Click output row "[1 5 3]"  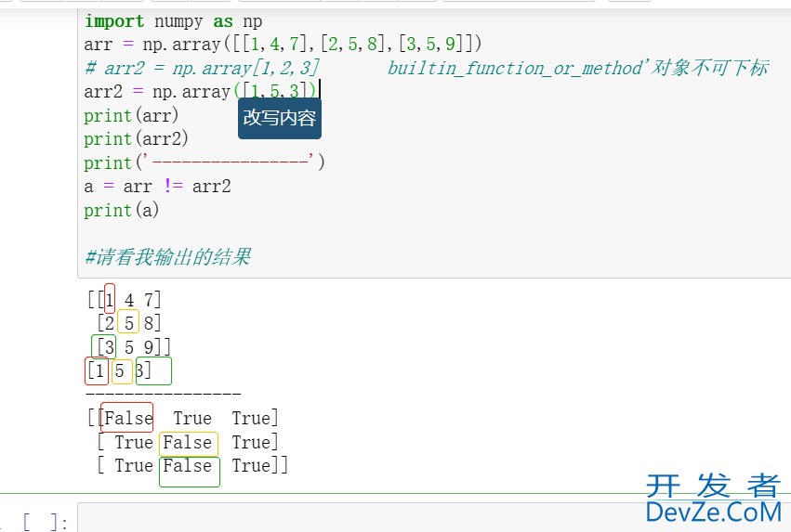(119, 370)
